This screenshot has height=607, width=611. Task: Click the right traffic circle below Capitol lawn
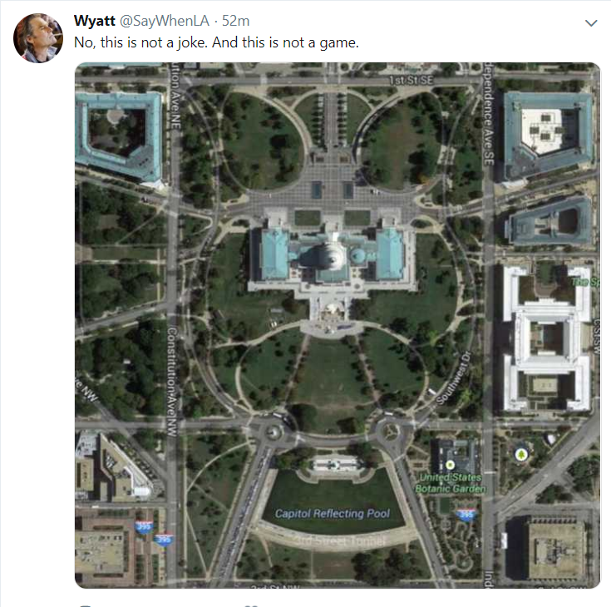[x=389, y=430]
